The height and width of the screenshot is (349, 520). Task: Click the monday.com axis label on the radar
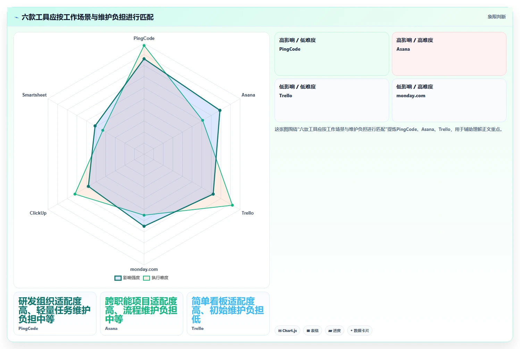[144, 269]
